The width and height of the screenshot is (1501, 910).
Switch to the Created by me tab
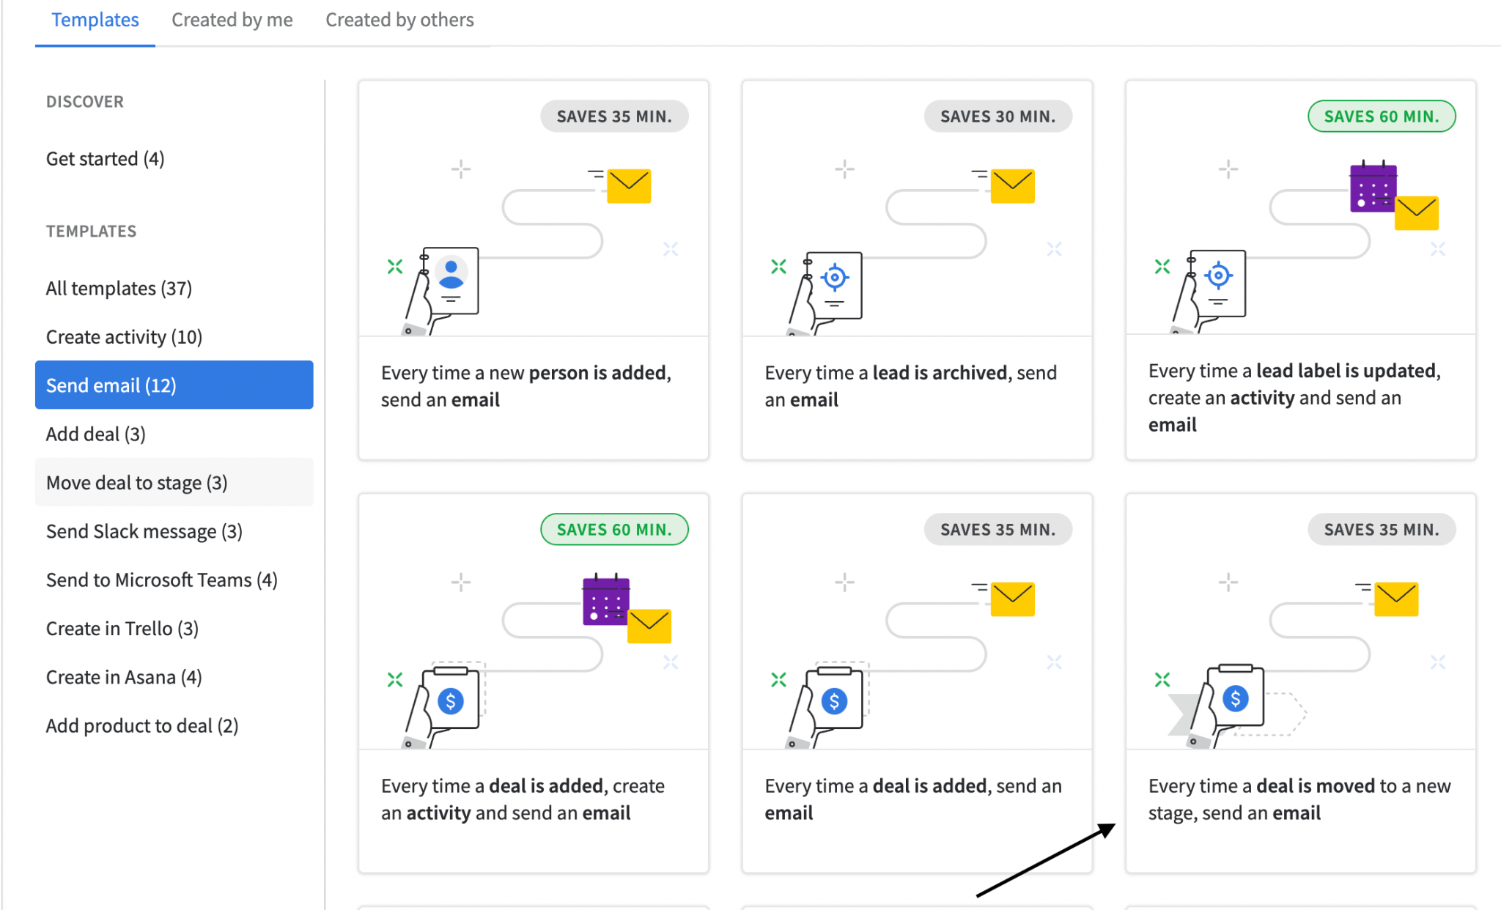232,20
